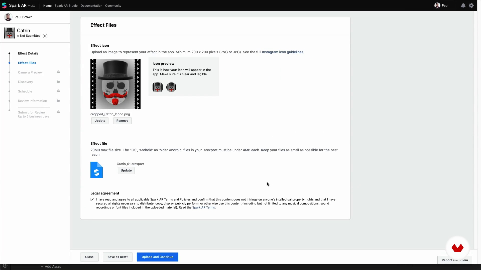Click the Not Submitted status label

click(30, 36)
